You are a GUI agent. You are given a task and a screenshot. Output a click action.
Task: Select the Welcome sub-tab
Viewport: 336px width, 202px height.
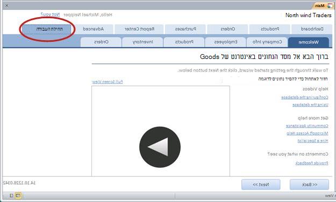309,42
